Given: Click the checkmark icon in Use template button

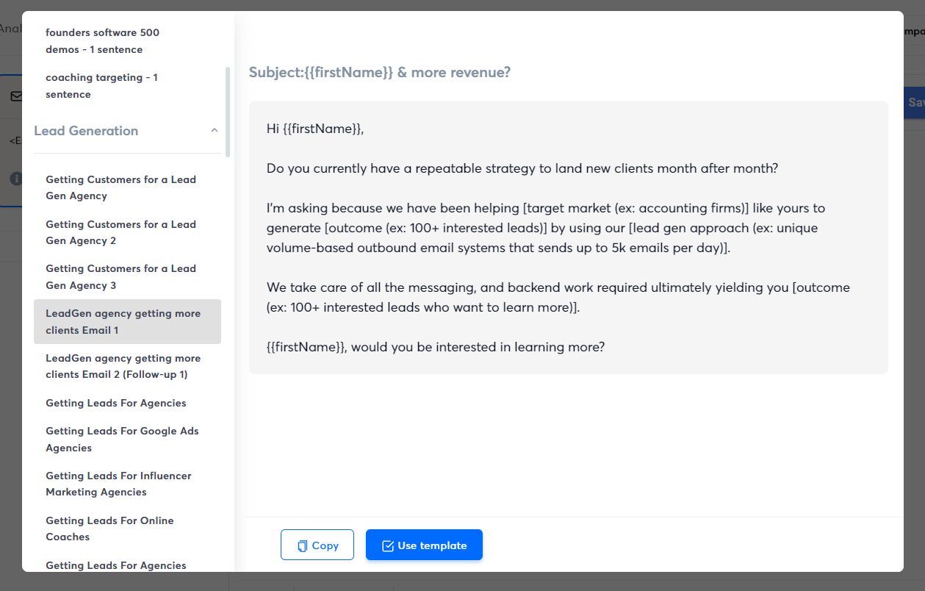Looking at the screenshot, I should tap(388, 545).
